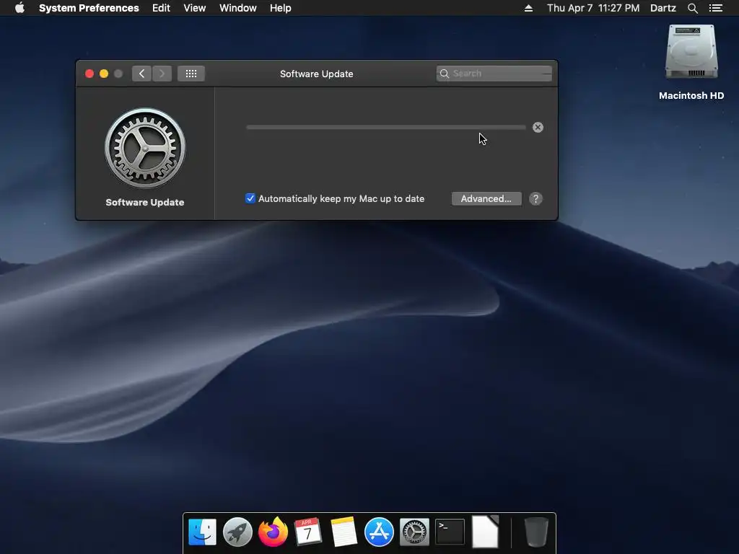Viewport: 739px width, 554px height.
Task: Open Notes from the Dock
Action: pos(344,532)
